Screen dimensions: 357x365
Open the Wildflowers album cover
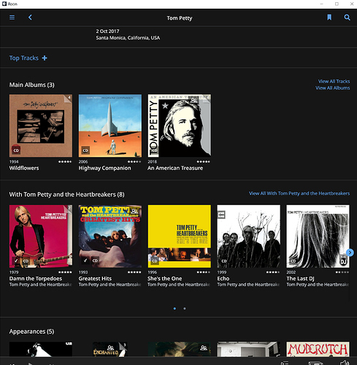pos(41,126)
